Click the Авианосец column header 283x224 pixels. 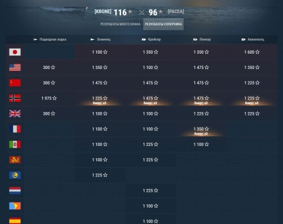click(x=253, y=40)
